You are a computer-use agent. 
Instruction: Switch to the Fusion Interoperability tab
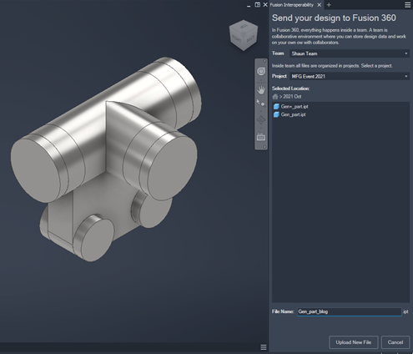coord(292,5)
